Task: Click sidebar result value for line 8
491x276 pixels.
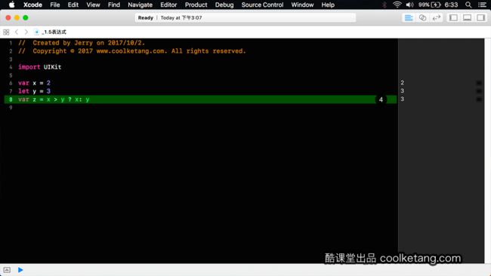Action: (403, 99)
